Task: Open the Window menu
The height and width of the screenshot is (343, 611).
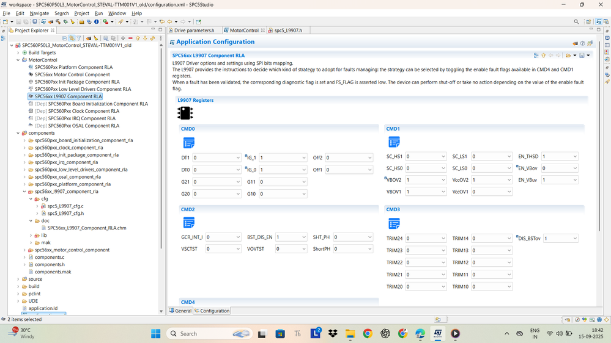Action: [117, 13]
